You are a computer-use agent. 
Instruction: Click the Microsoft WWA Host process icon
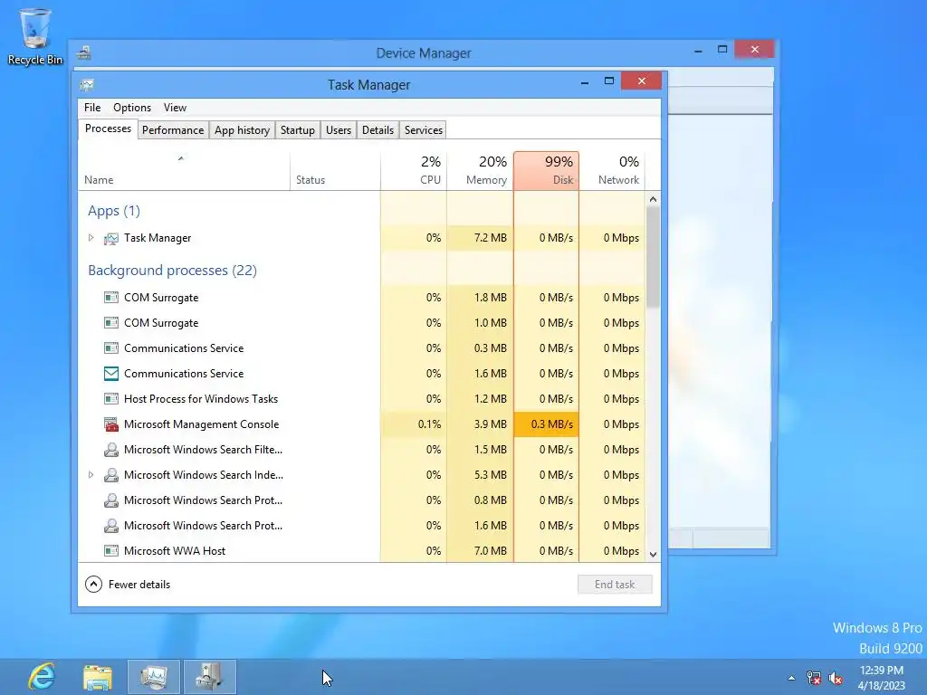point(111,551)
